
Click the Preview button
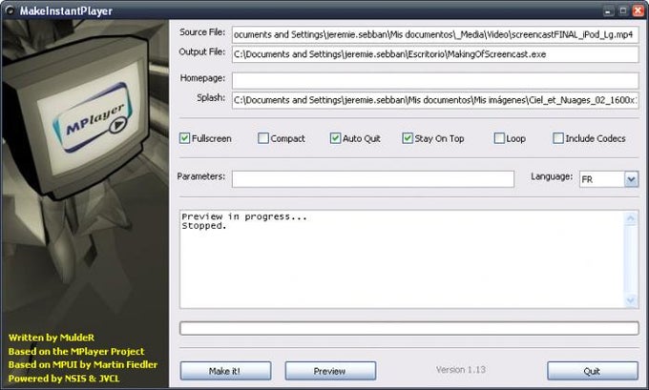[x=330, y=371]
